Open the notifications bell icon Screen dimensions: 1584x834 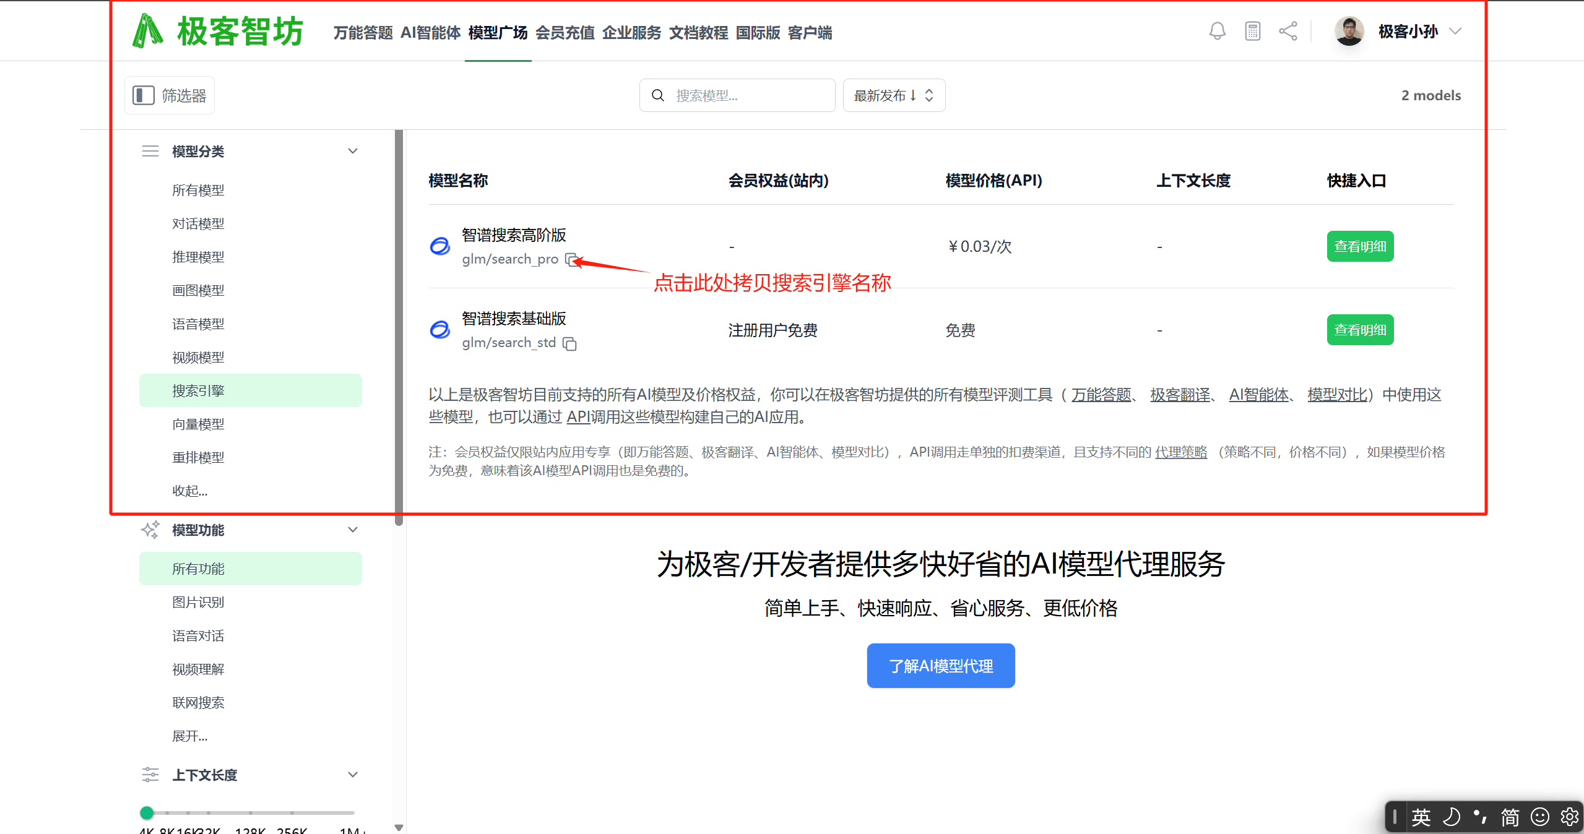click(x=1217, y=31)
